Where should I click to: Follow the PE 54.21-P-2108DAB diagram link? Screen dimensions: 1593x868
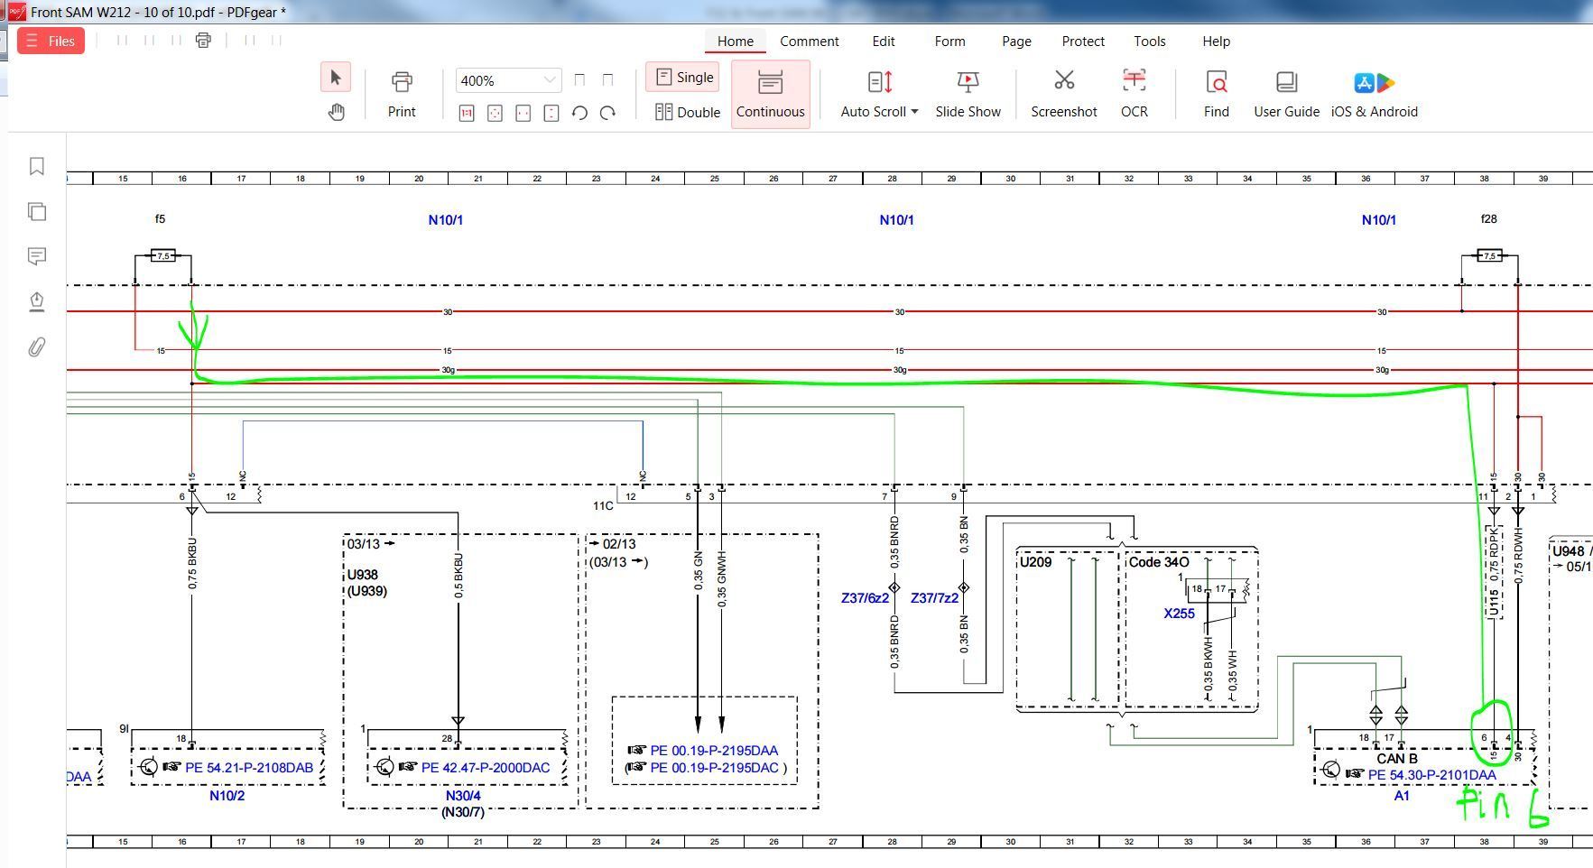click(248, 768)
